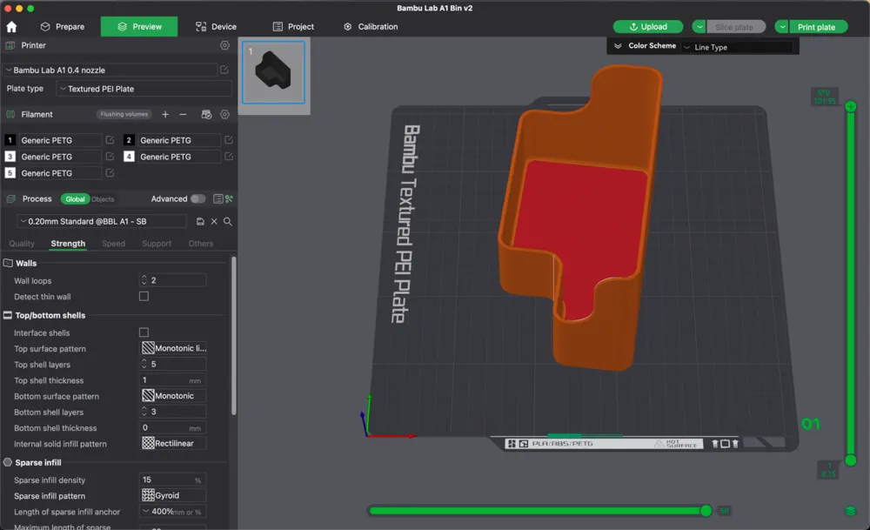
Task: Click Bottom shell layers stepper arrows
Action: [144, 412]
